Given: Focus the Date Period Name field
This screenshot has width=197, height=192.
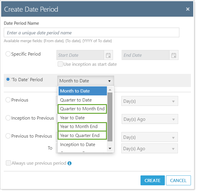Looking at the screenshot, I should 91,33.
